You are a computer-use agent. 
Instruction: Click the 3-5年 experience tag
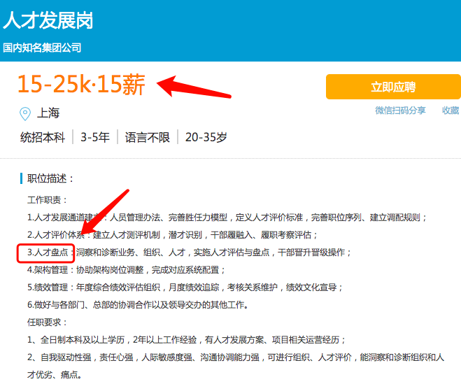click(95, 137)
